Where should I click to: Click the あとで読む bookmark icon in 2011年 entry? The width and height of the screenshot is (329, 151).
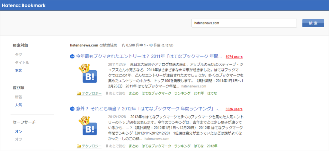[107, 93]
